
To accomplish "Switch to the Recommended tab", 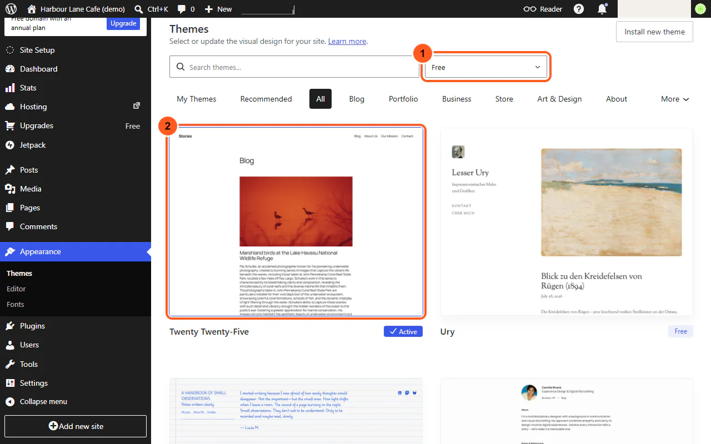I will 266,99.
